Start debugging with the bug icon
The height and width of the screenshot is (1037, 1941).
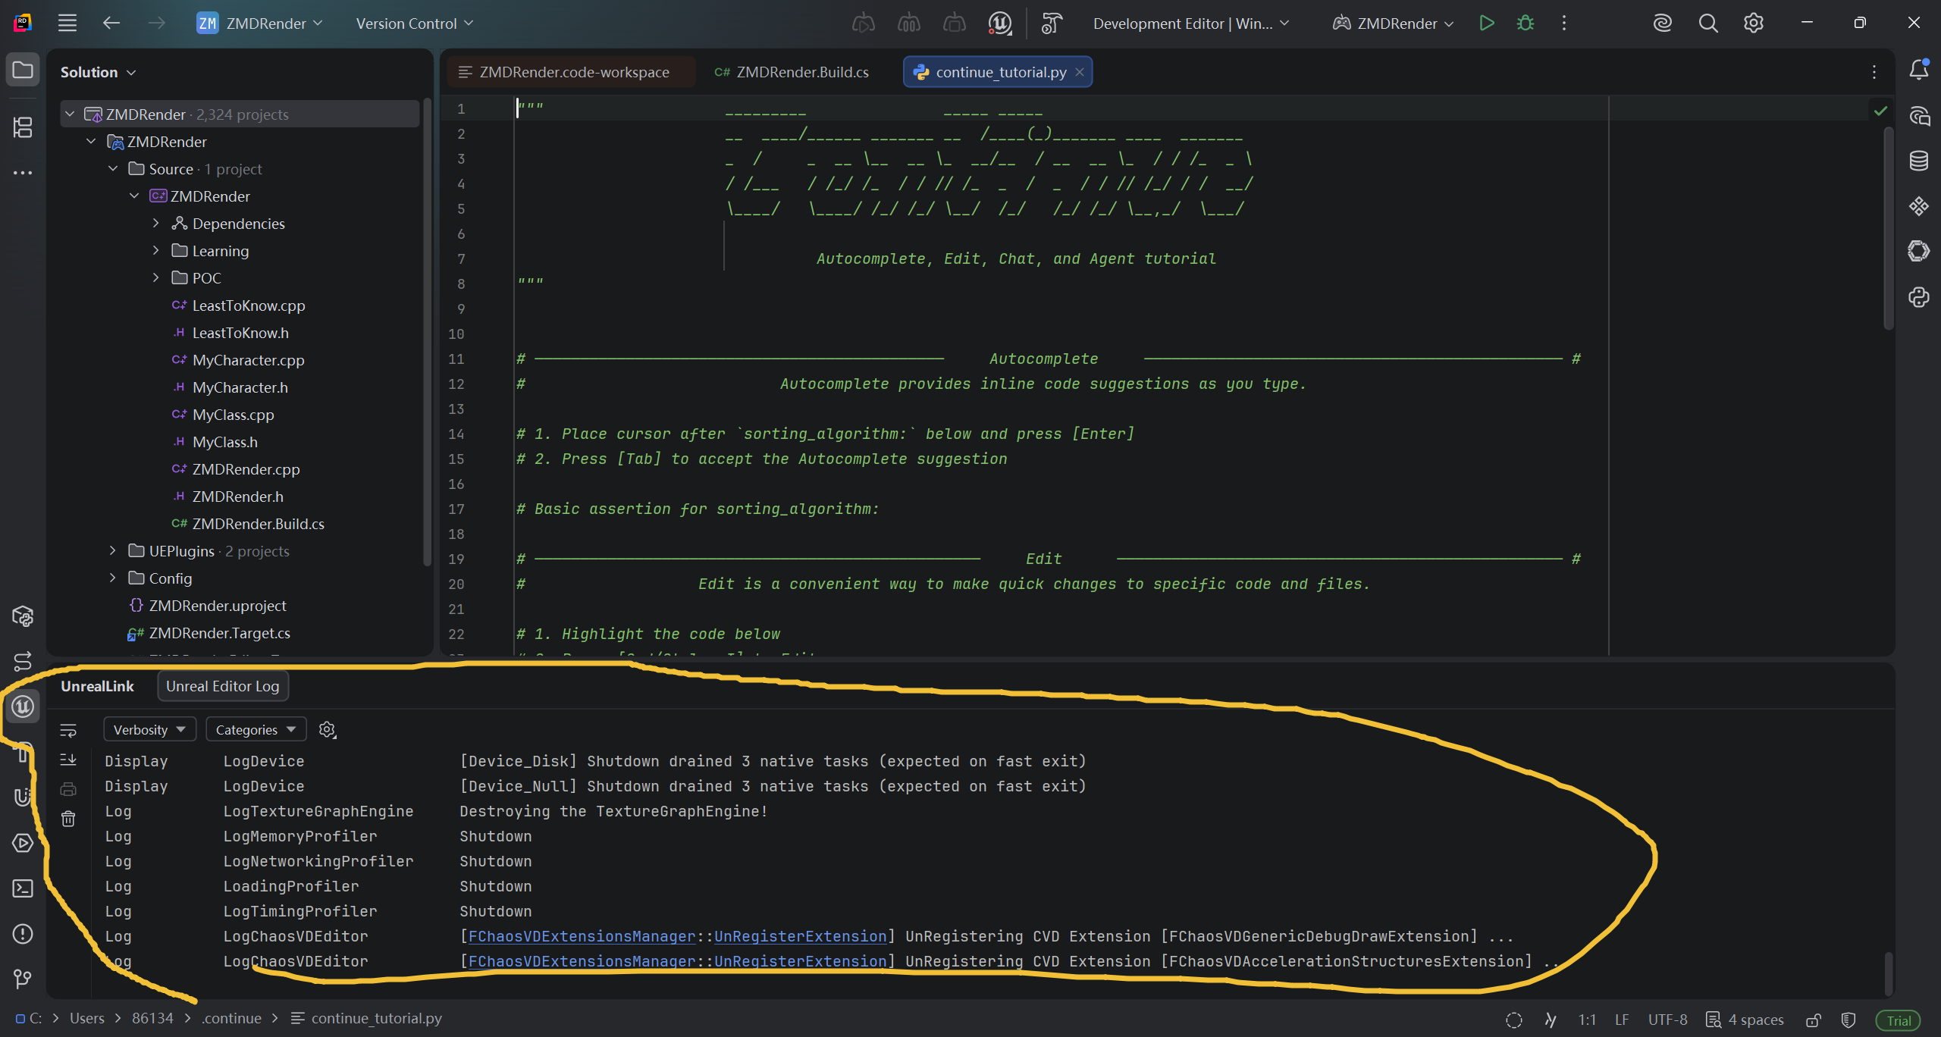point(1526,23)
